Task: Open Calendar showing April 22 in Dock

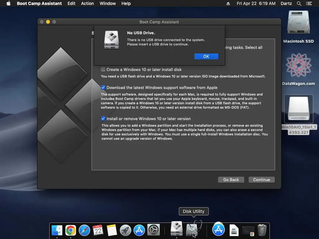Action: tap(98, 230)
